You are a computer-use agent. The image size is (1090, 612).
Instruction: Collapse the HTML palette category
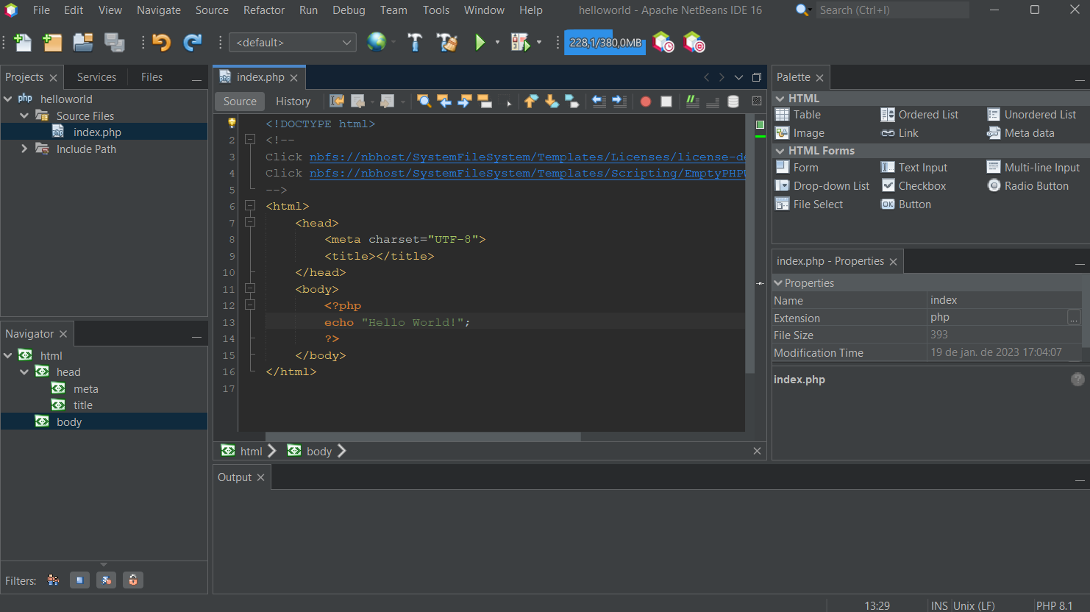780,98
